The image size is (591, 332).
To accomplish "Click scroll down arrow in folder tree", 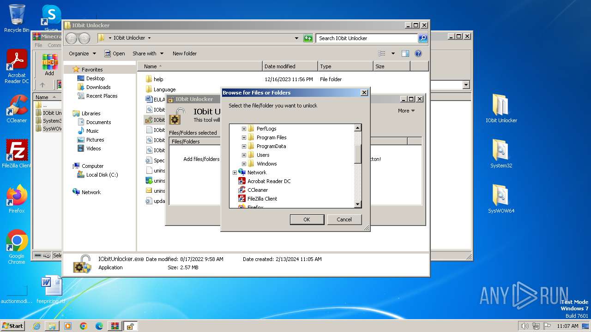I will [357, 204].
